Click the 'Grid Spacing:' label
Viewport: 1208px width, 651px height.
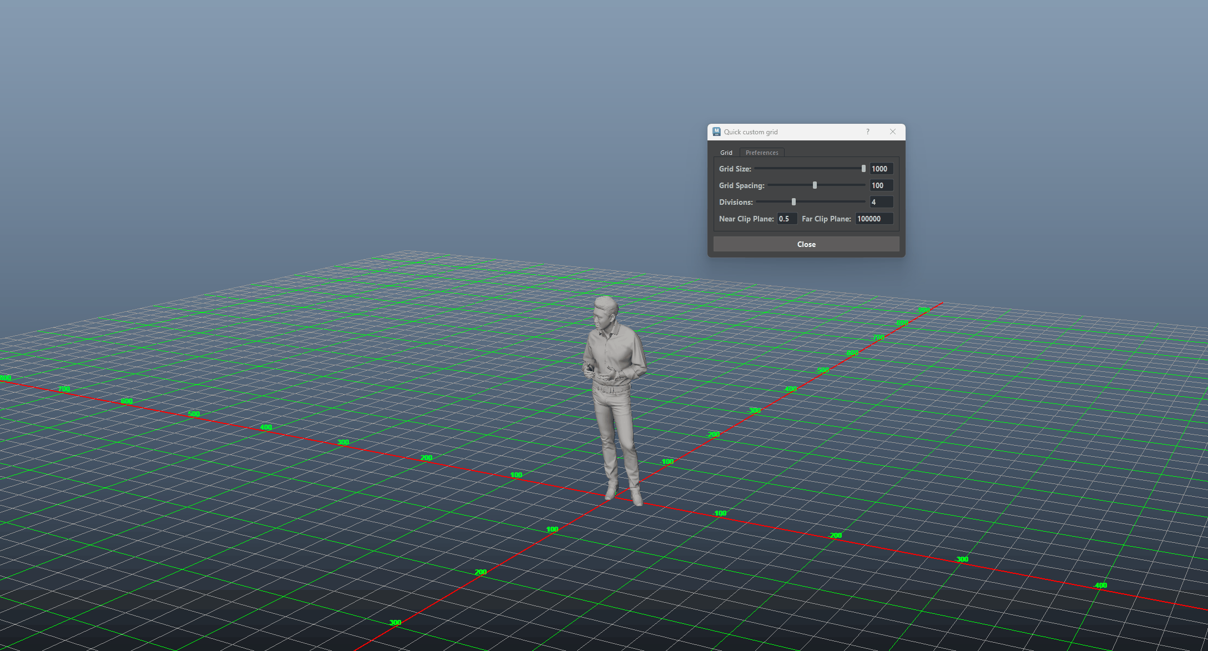coord(742,185)
